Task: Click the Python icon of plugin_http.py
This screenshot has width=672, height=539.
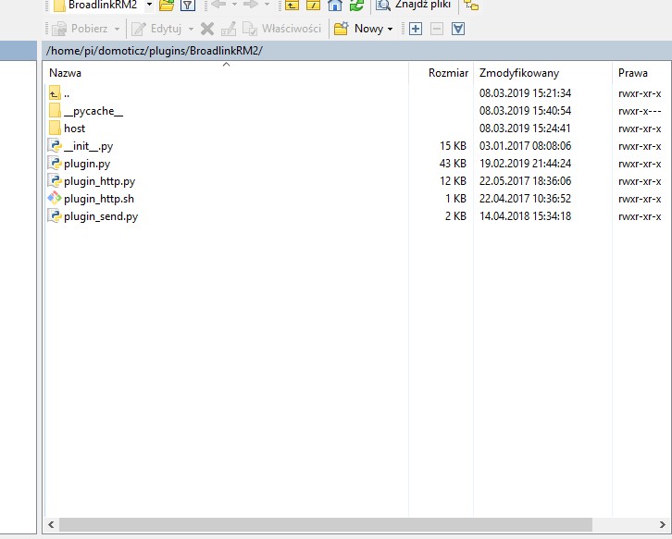Action: (55, 180)
